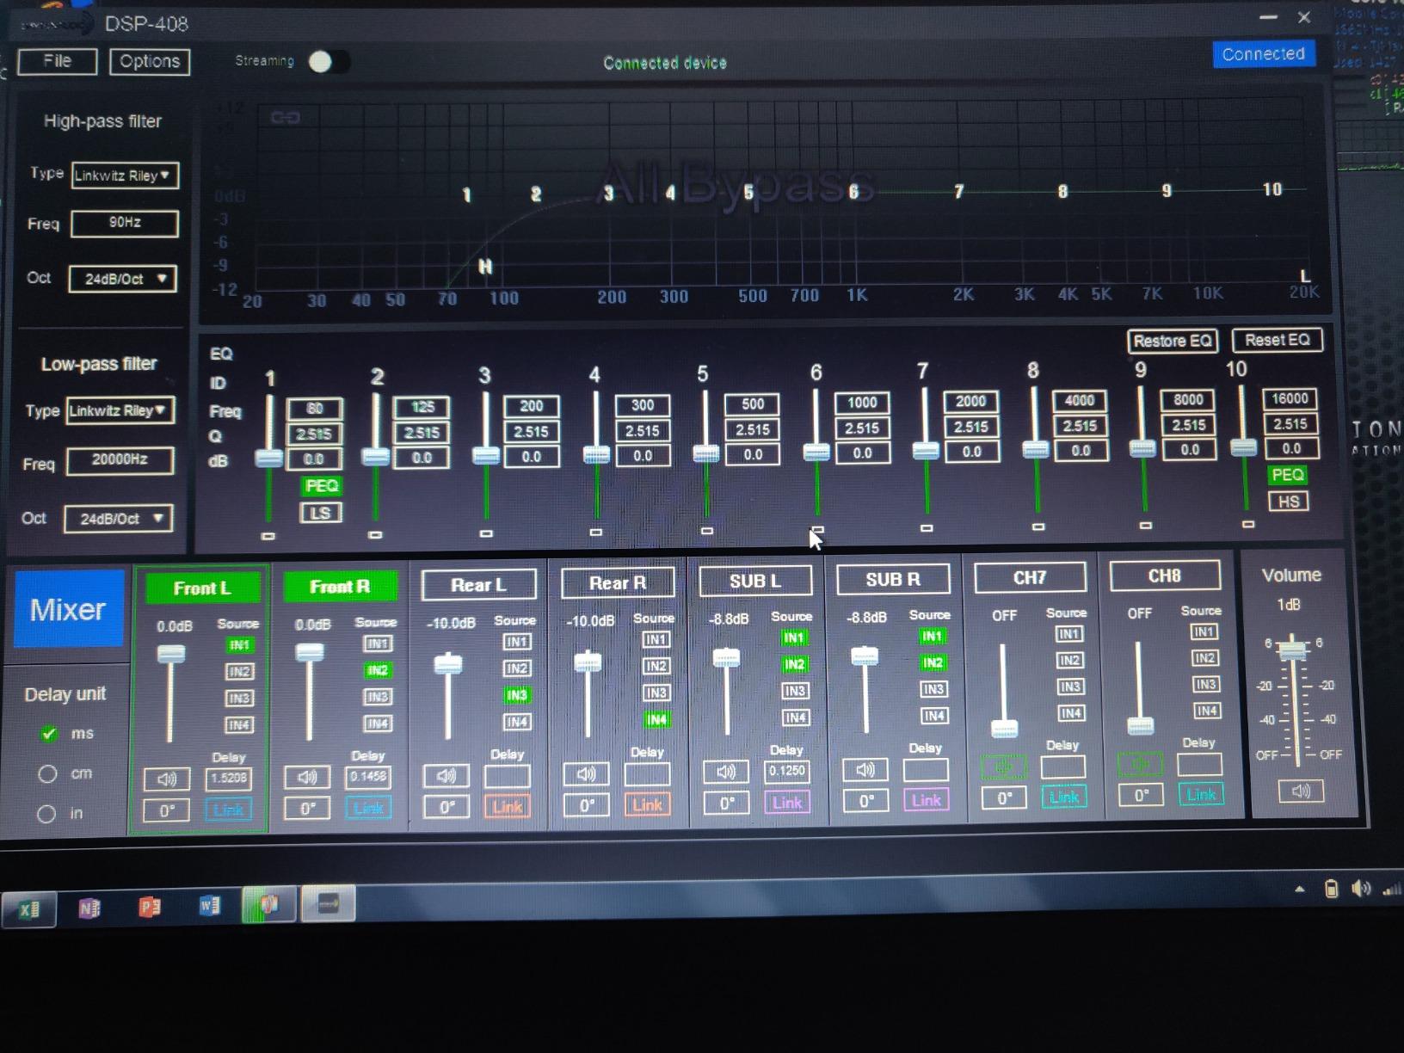Open the High-pass filter Type dropdown

click(125, 175)
